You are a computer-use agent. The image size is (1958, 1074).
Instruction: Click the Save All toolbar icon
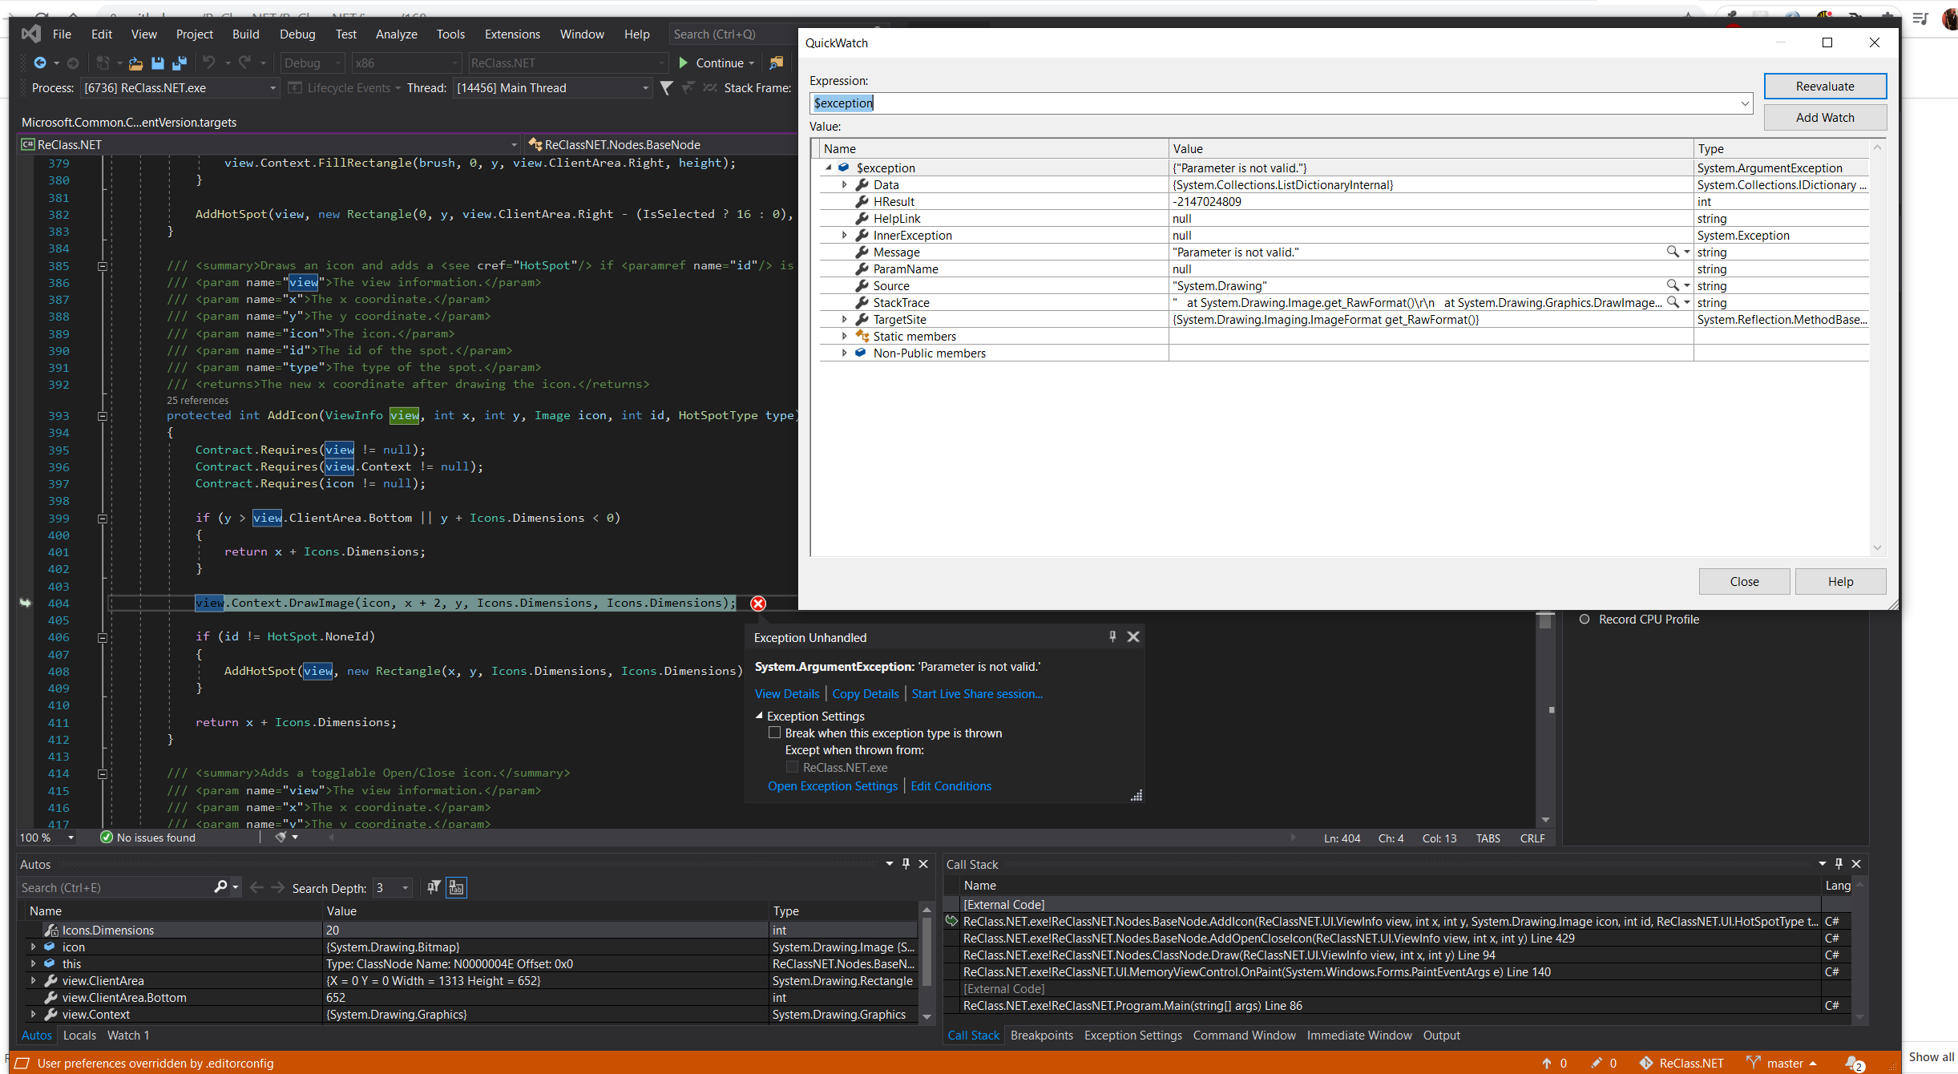coord(180,63)
